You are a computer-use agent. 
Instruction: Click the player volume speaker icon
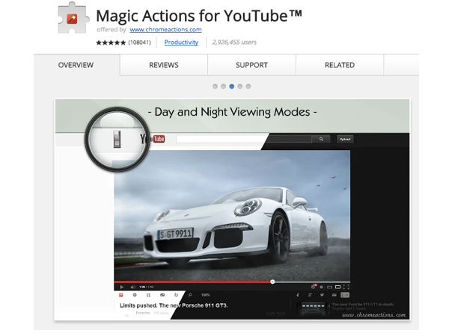132,287
